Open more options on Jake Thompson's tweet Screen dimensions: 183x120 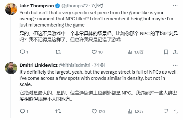tap(175, 6)
